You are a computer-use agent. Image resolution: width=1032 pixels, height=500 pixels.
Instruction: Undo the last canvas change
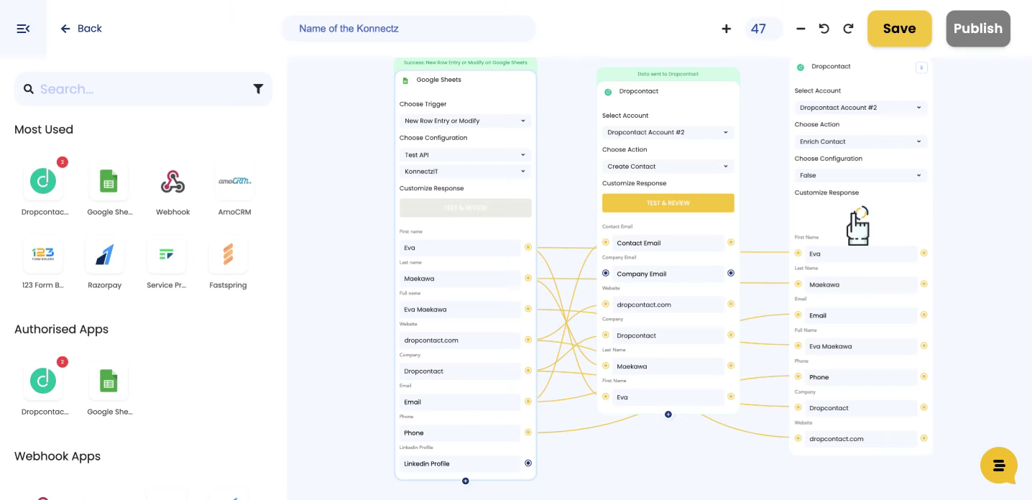pyautogui.click(x=824, y=29)
